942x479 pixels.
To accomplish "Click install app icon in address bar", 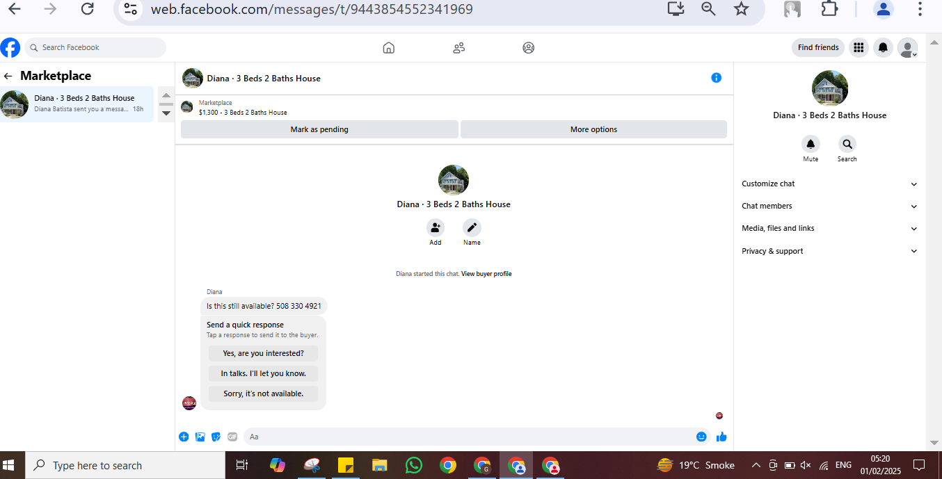I will [x=676, y=9].
